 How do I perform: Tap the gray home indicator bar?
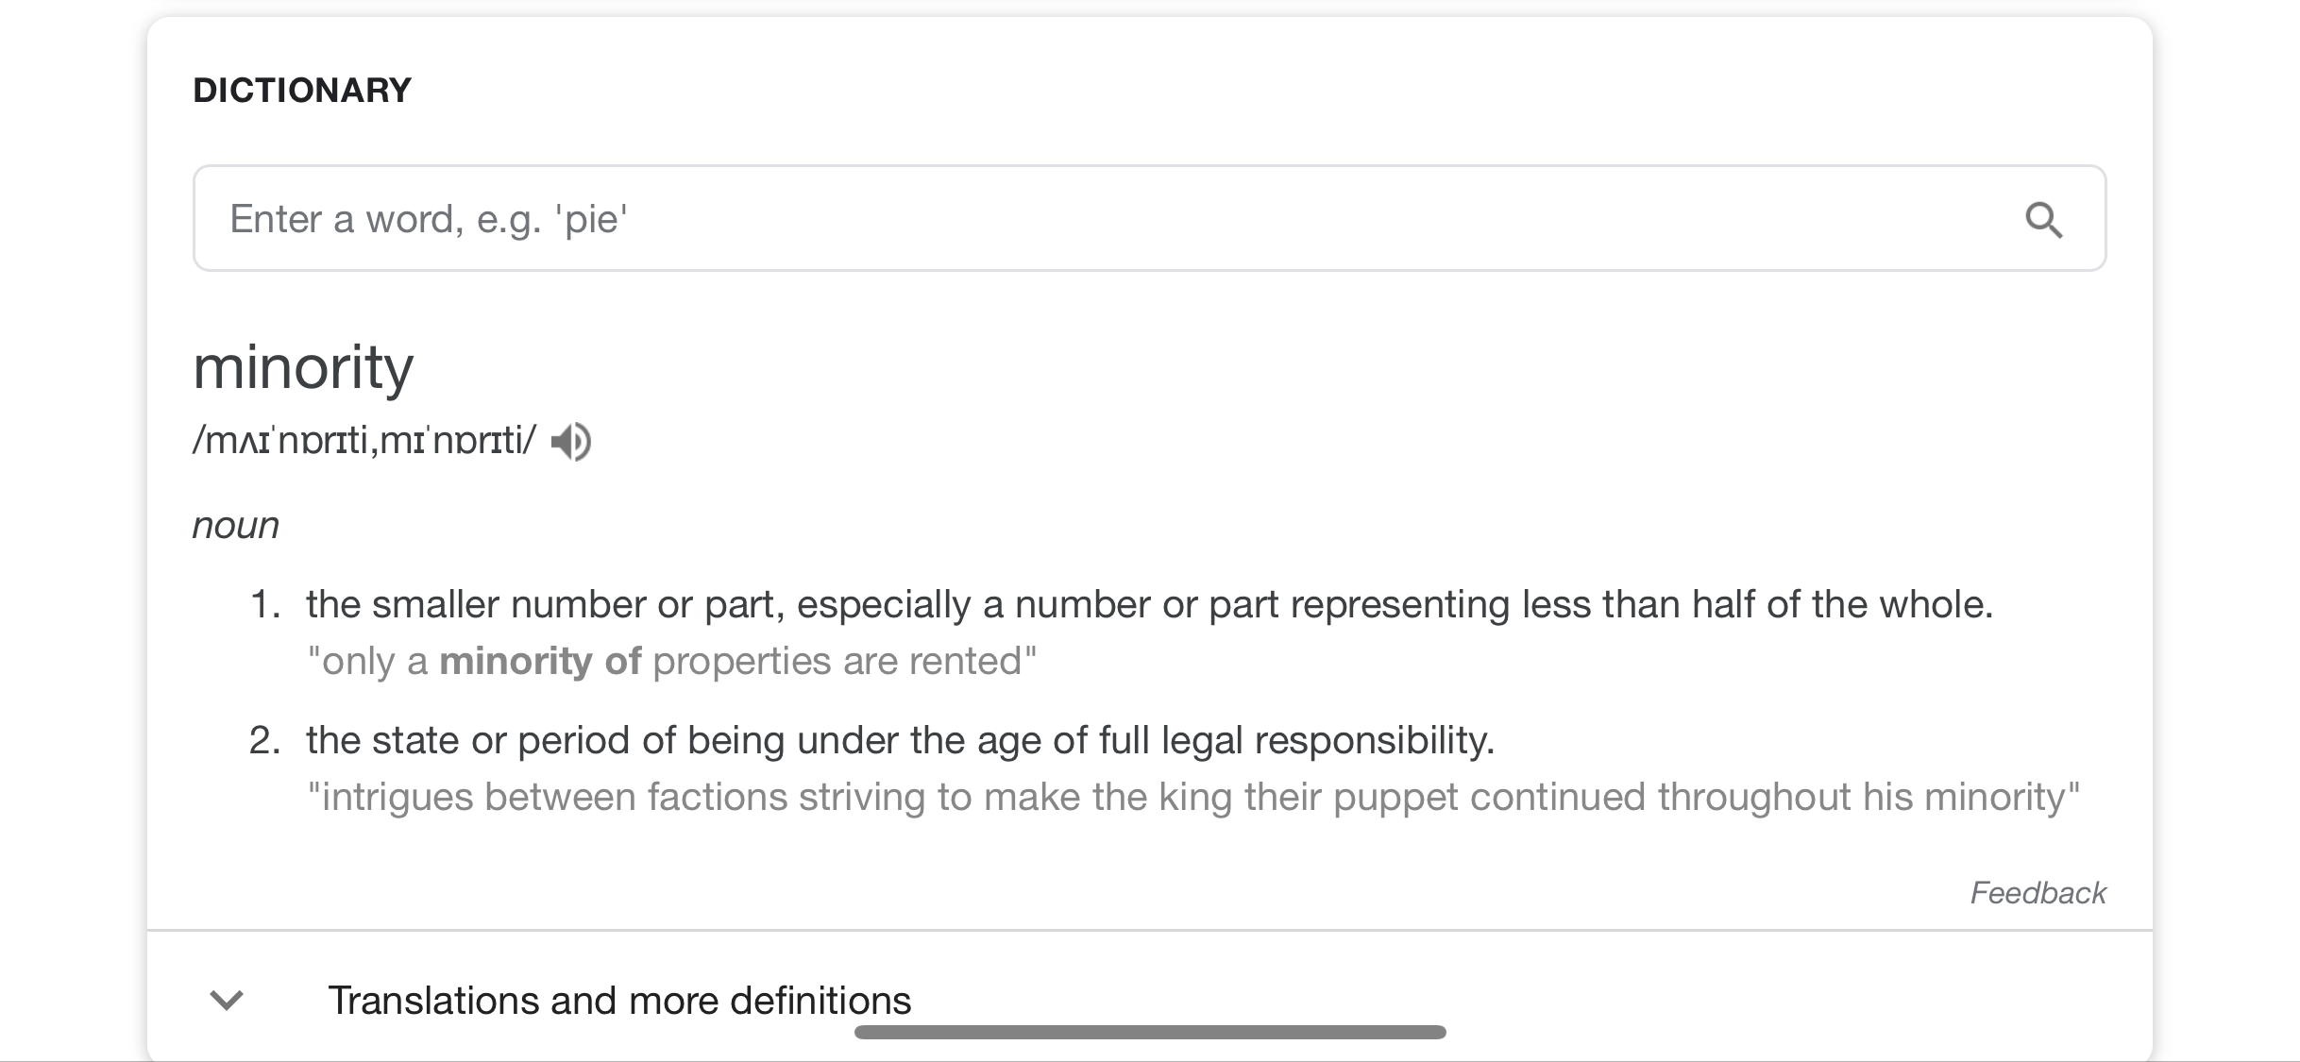[1150, 1032]
